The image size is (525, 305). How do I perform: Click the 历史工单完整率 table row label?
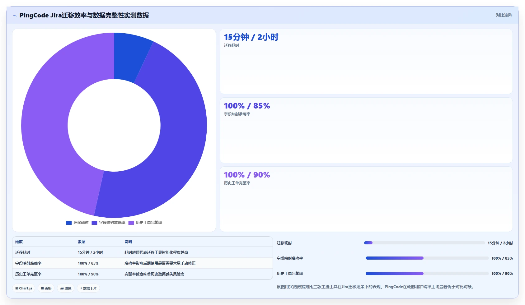28,274
